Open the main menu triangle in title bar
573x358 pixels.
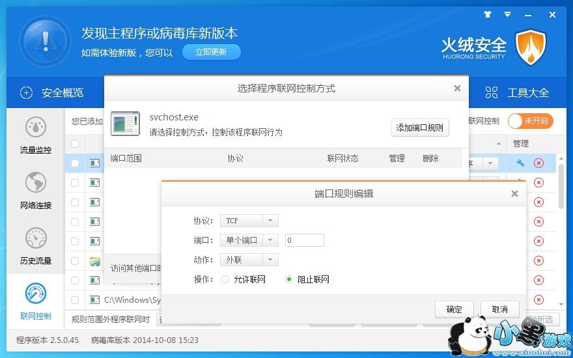click(x=508, y=14)
